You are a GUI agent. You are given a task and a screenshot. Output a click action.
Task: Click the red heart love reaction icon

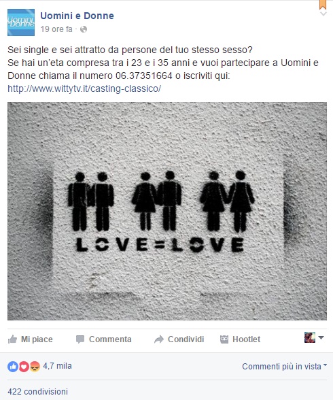[x=24, y=367]
